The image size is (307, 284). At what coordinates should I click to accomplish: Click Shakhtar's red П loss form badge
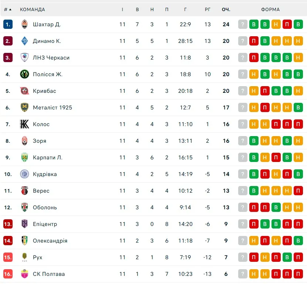(x=287, y=24)
